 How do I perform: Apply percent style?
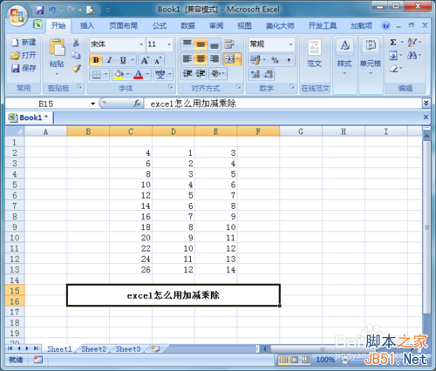pos(275,60)
